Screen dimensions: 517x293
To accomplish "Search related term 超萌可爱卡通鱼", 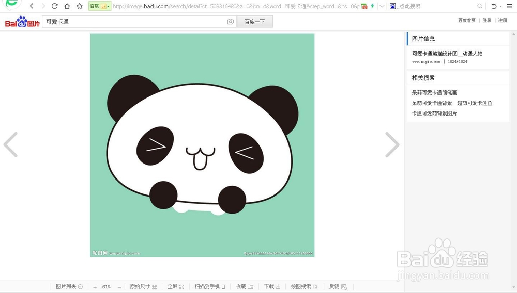I will click(x=475, y=103).
